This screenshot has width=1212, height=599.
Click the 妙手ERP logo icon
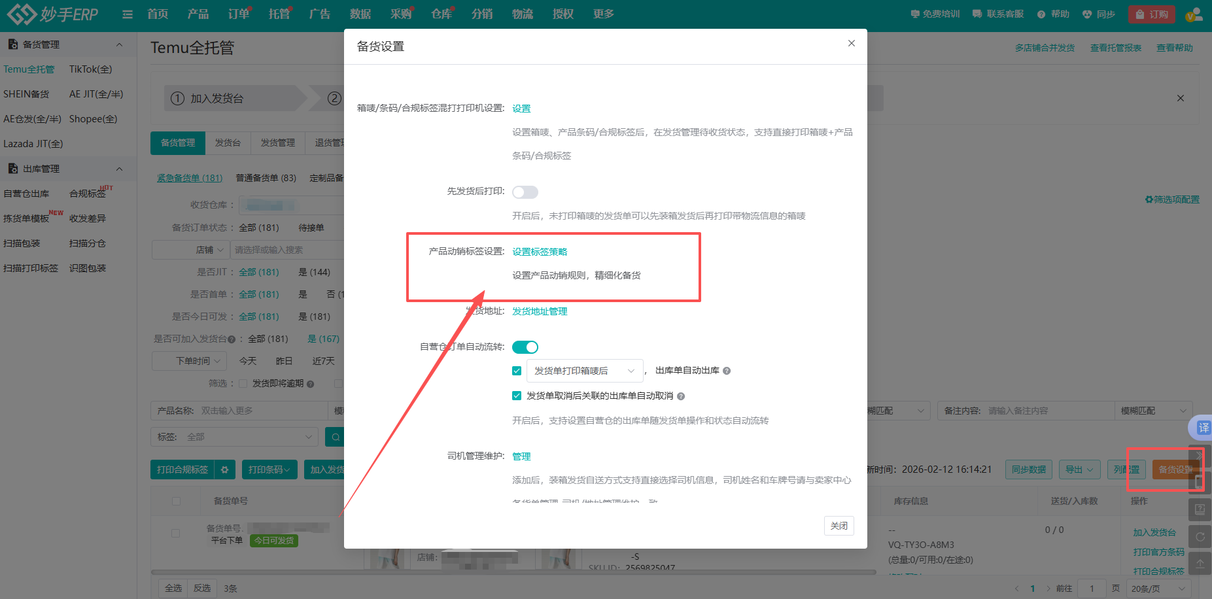click(21, 13)
